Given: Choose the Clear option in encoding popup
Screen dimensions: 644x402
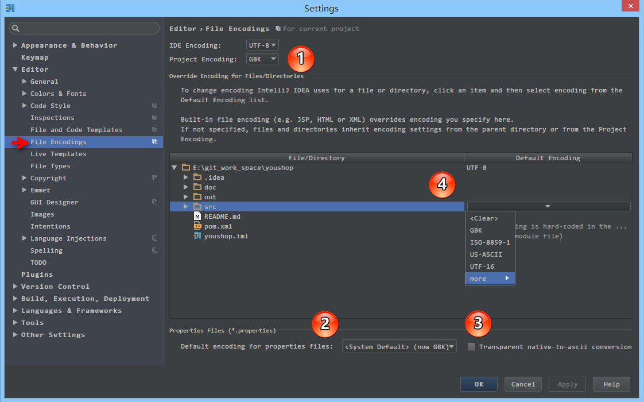Looking at the screenshot, I should pyautogui.click(x=484, y=218).
